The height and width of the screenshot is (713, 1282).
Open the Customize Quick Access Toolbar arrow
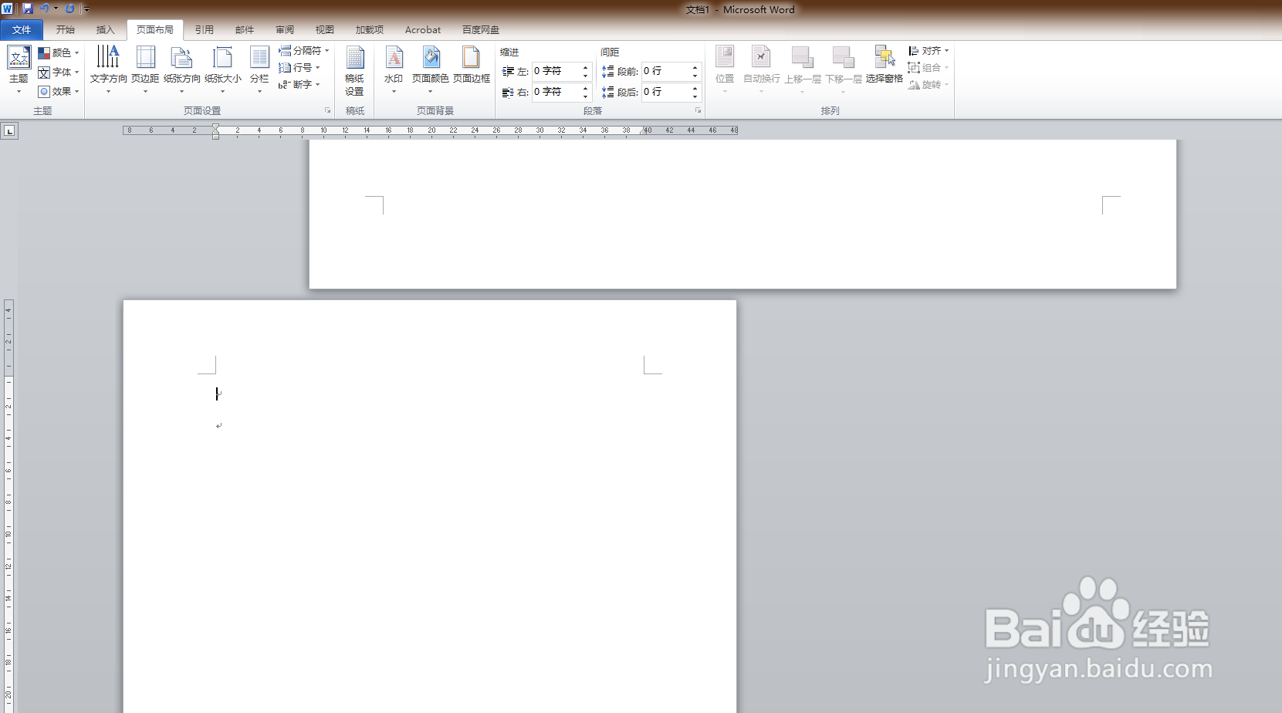tap(86, 9)
